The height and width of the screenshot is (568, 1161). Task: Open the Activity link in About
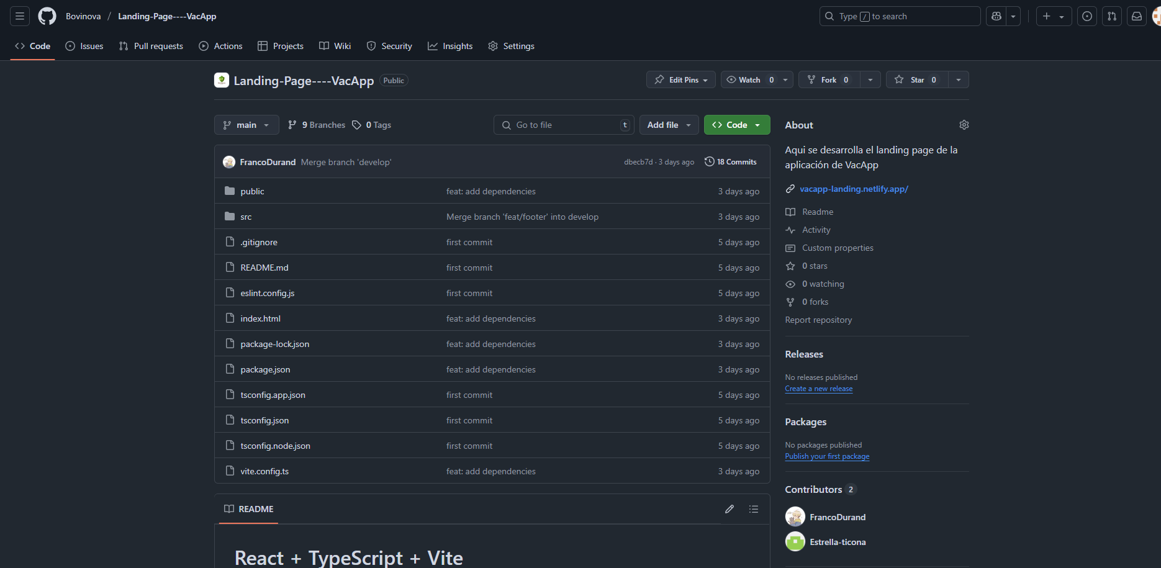[x=816, y=230]
